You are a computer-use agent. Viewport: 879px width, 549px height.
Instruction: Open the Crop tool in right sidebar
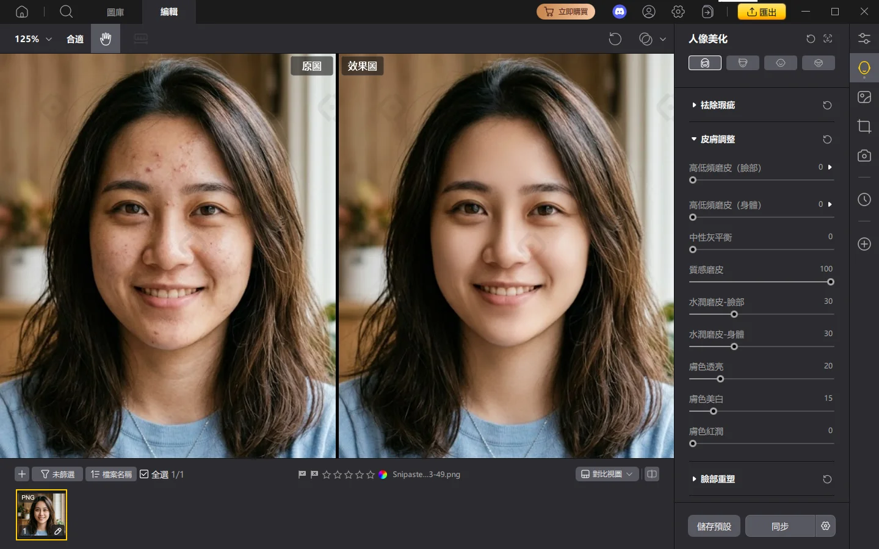864,126
